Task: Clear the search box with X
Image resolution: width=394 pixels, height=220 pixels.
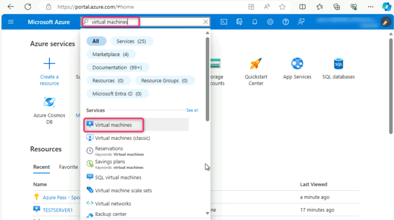Action: pyautogui.click(x=206, y=22)
